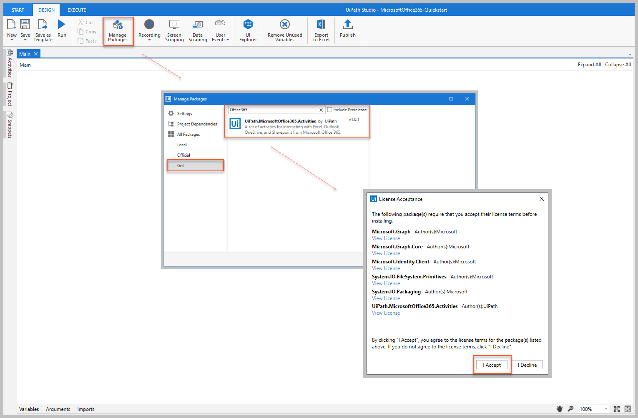View License for System.IO.Packaging

(x=386, y=298)
